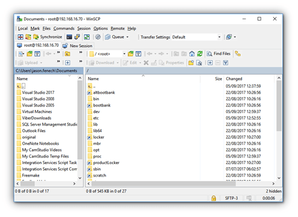Screen dimensions: 298x217
Task: Click the Delete X icon in remote toolbar
Action: [146, 63]
